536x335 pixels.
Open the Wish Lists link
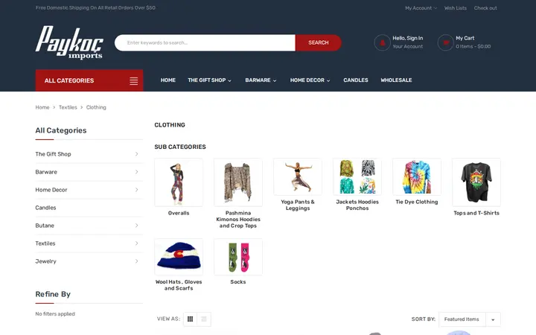point(456,8)
